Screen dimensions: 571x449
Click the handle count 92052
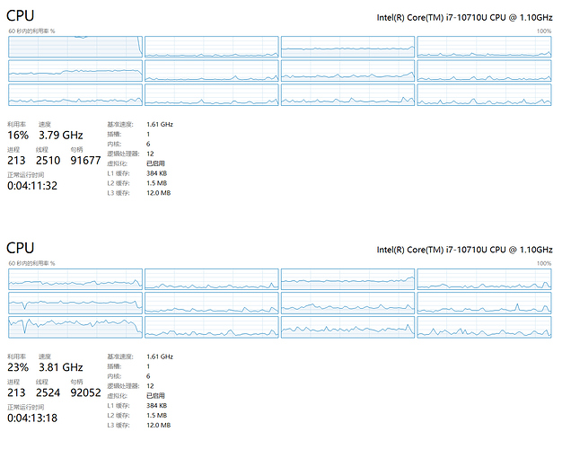click(85, 392)
